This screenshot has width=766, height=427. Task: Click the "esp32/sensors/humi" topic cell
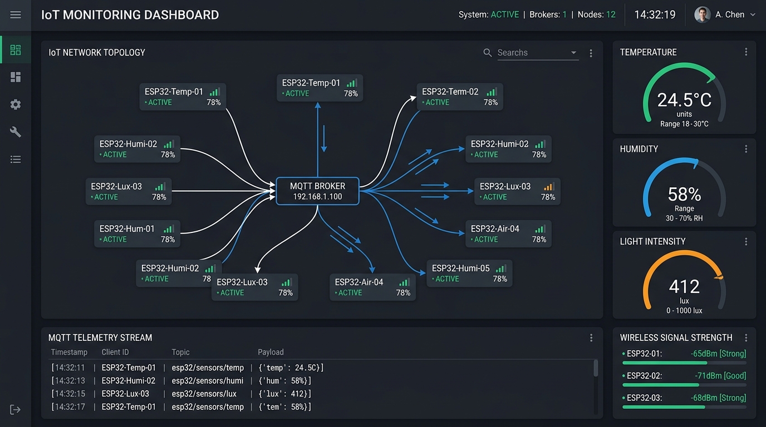[x=208, y=381]
